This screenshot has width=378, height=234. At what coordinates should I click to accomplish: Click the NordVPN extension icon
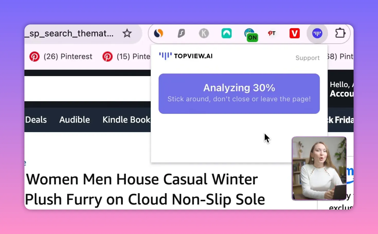coord(227,33)
